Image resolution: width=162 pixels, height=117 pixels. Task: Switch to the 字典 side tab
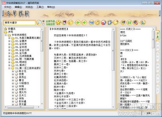[x=158, y=35]
